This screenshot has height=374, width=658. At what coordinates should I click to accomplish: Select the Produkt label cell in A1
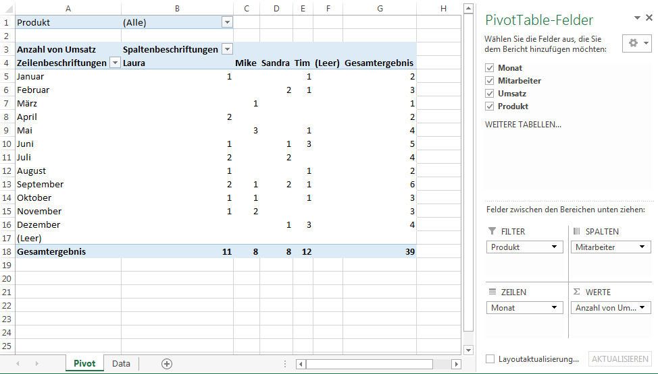68,22
